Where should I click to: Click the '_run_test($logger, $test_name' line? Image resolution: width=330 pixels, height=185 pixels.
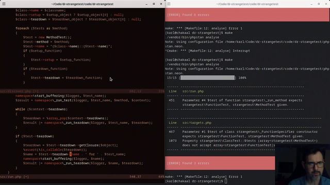pos(83,100)
